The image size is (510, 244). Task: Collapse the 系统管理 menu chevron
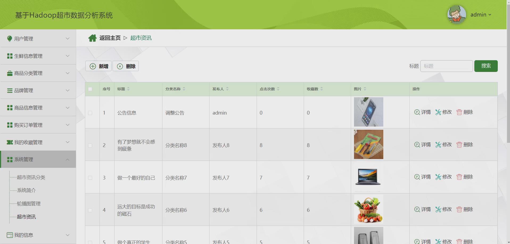68,160
